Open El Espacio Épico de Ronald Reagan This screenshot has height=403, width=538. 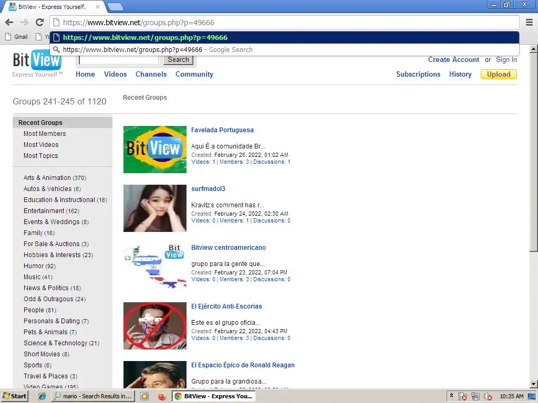pyautogui.click(x=243, y=365)
